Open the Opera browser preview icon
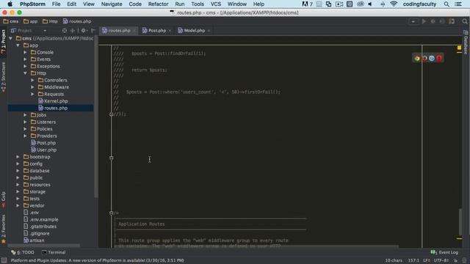The image size is (470, 264). [x=439, y=59]
